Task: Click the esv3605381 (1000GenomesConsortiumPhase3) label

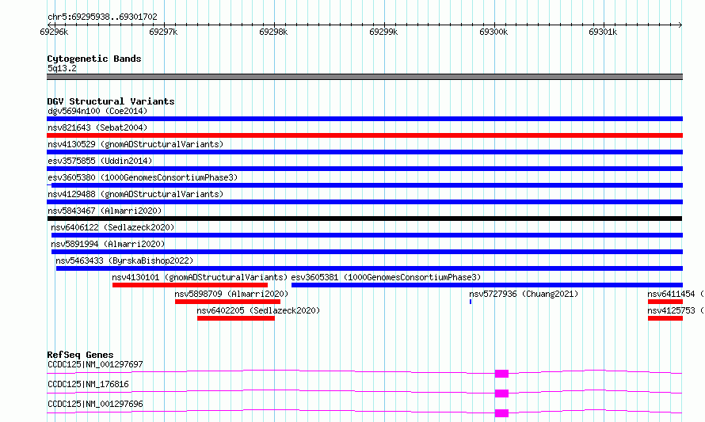Action: point(386,277)
